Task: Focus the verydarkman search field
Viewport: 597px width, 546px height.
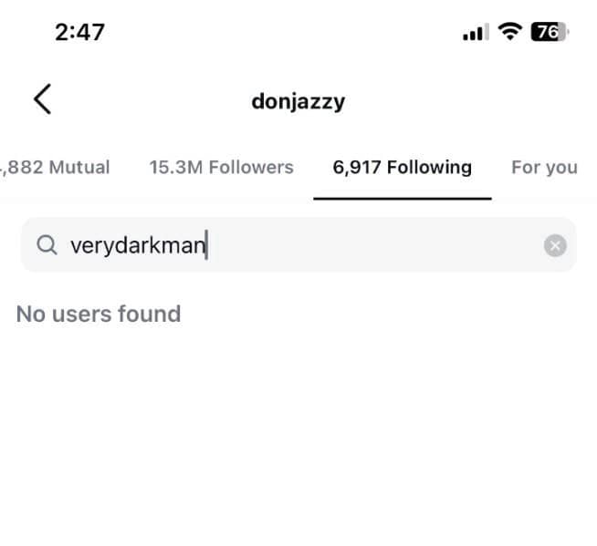Action: 298,245
